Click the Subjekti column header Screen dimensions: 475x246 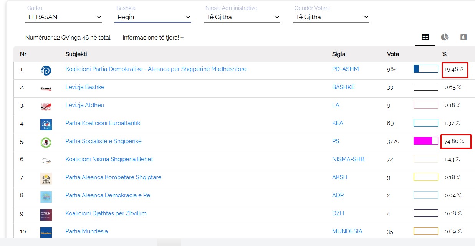pos(76,54)
